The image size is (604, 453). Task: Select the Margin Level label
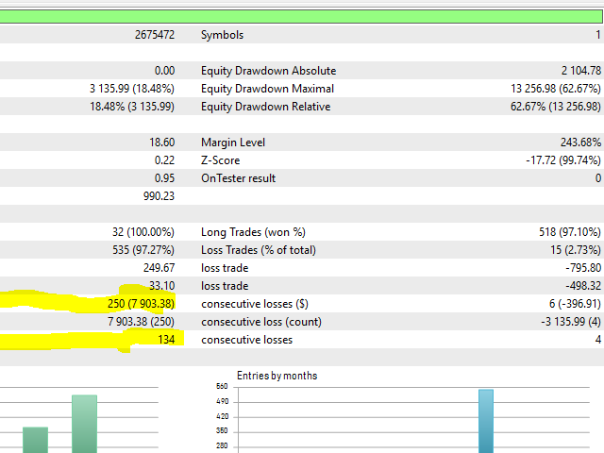(x=233, y=143)
